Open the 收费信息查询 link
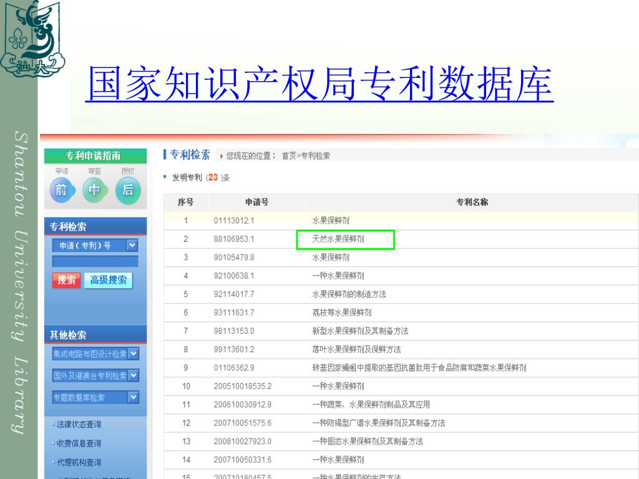 (x=79, y=443)
